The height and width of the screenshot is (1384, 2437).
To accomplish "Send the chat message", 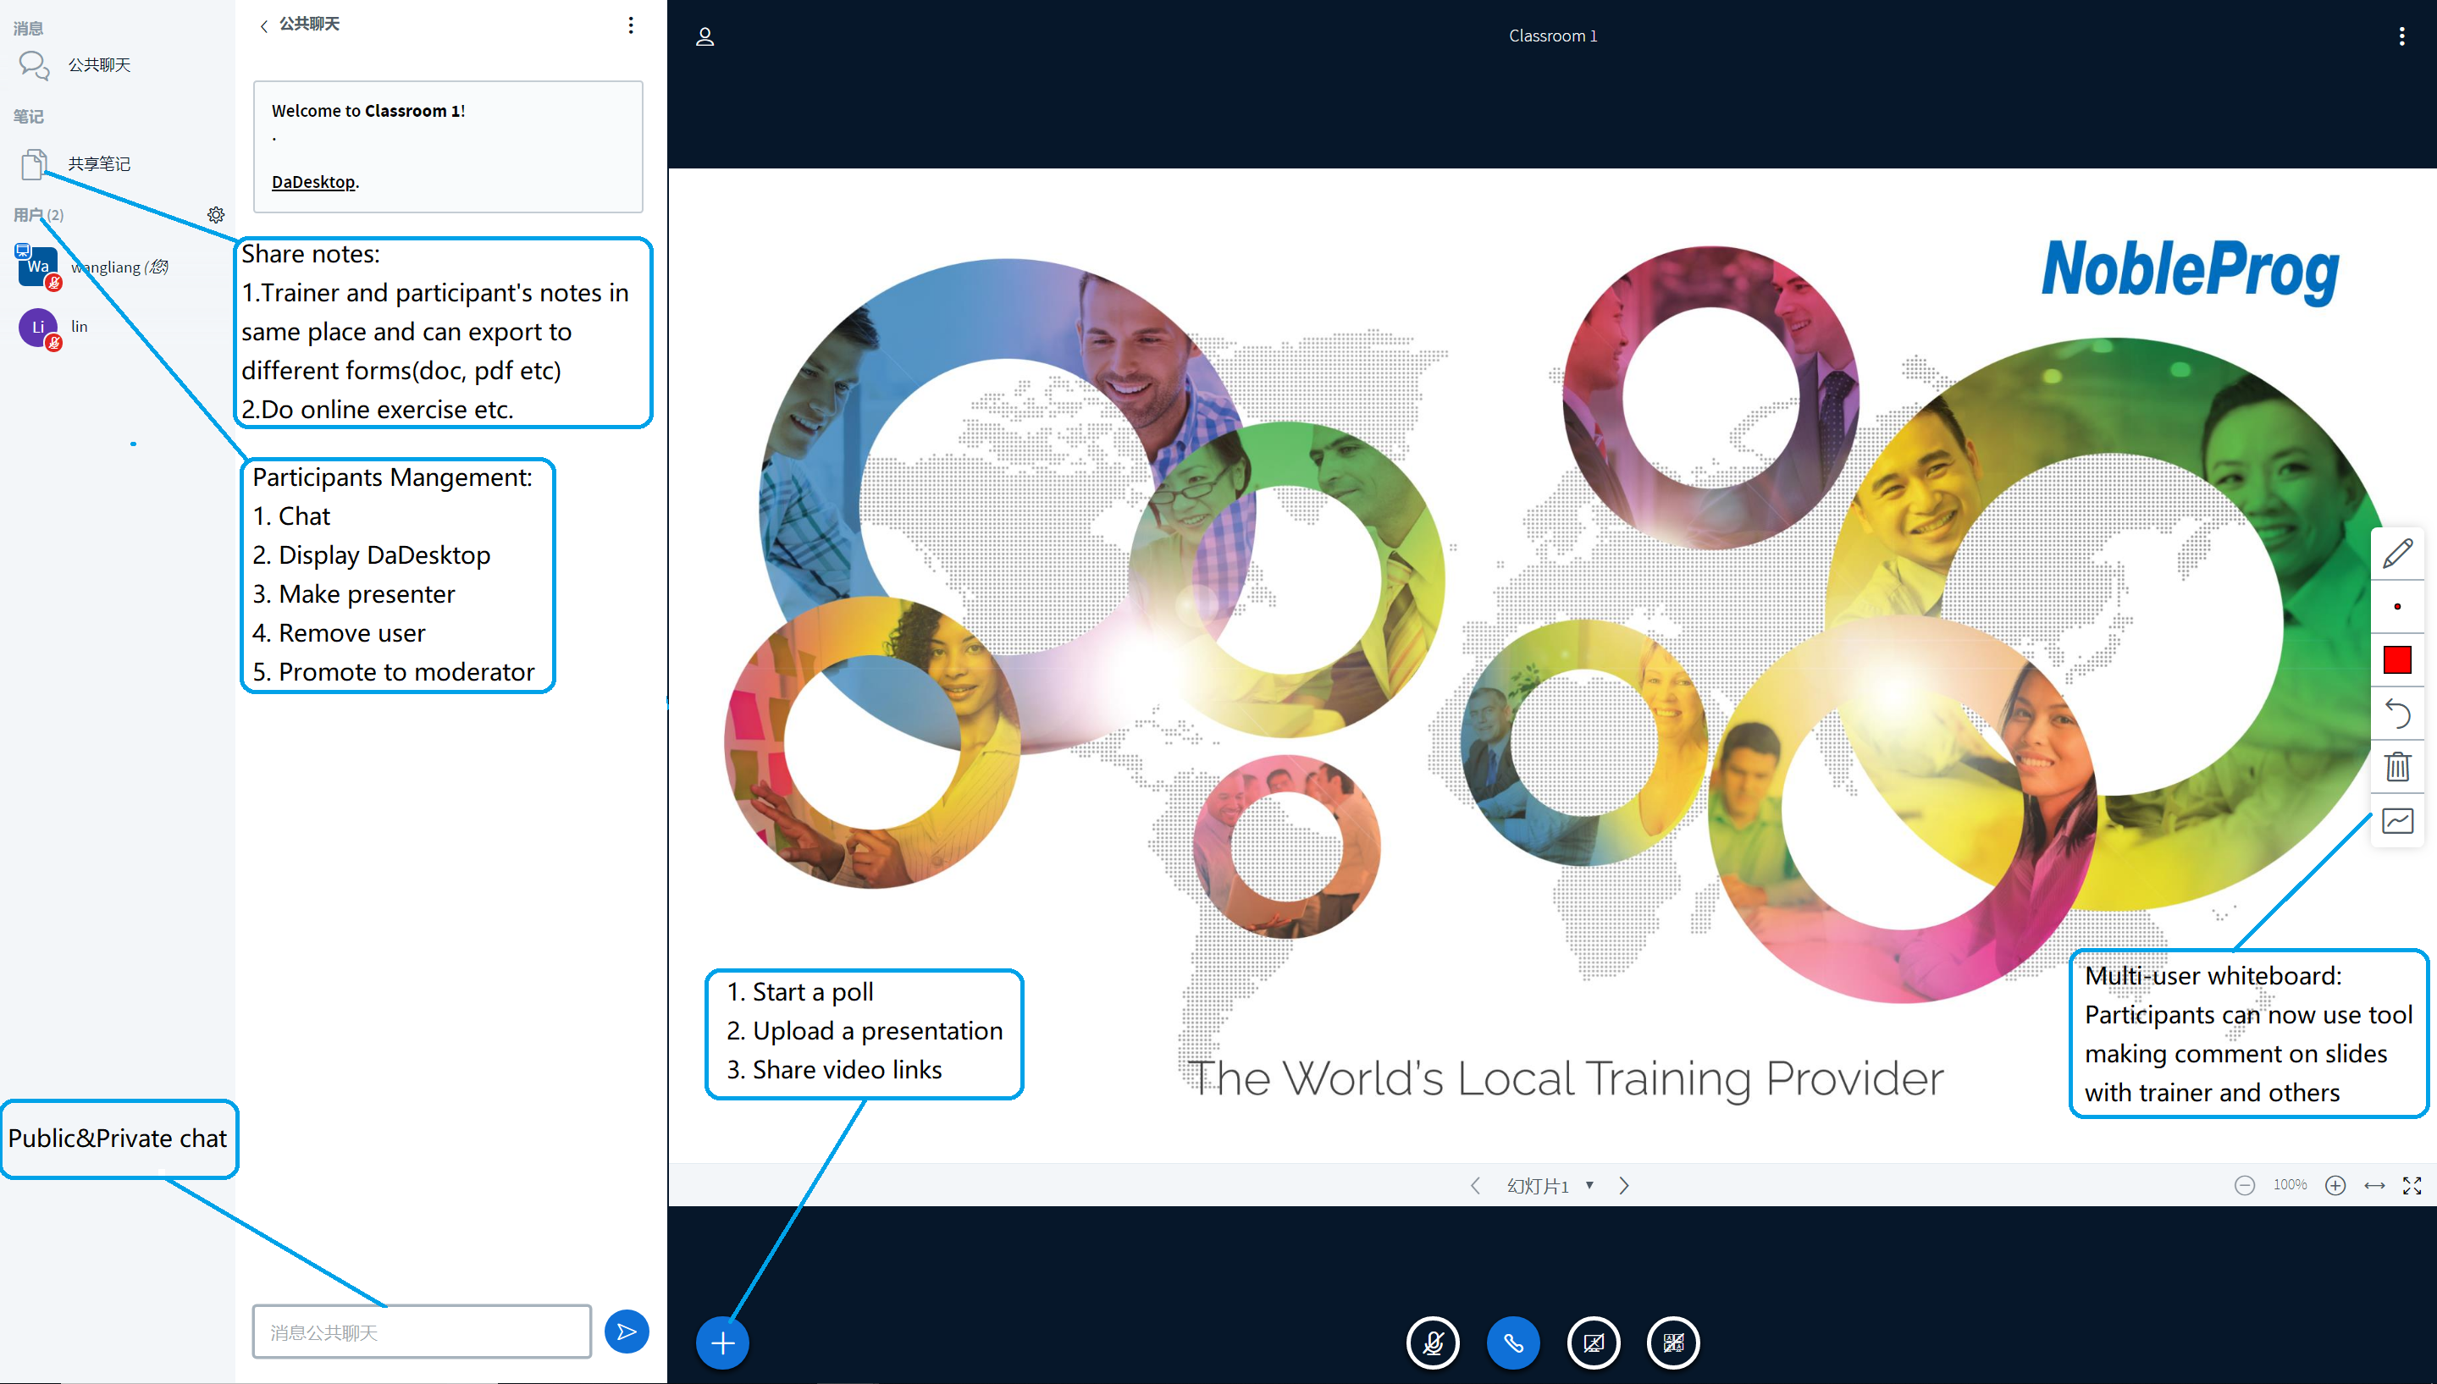I will [627, 1331].
